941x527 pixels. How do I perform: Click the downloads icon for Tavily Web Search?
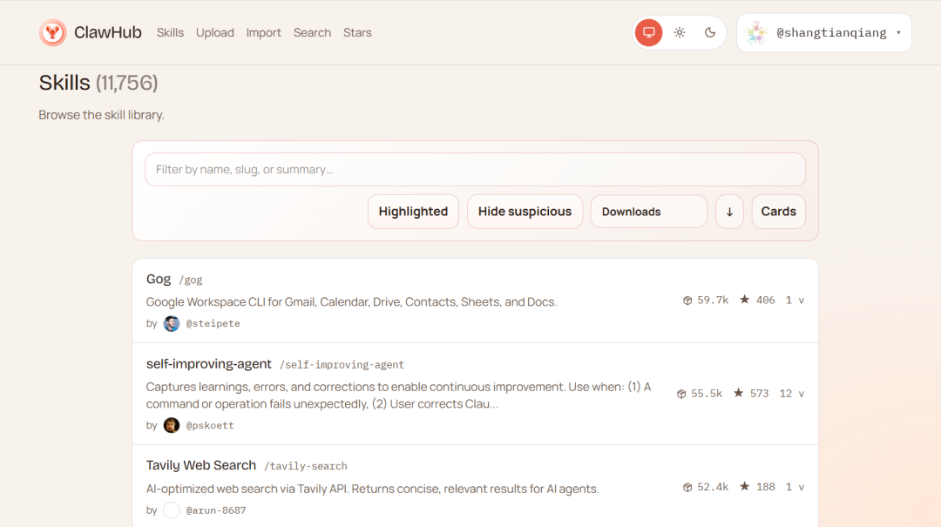[x=687, y=487]
